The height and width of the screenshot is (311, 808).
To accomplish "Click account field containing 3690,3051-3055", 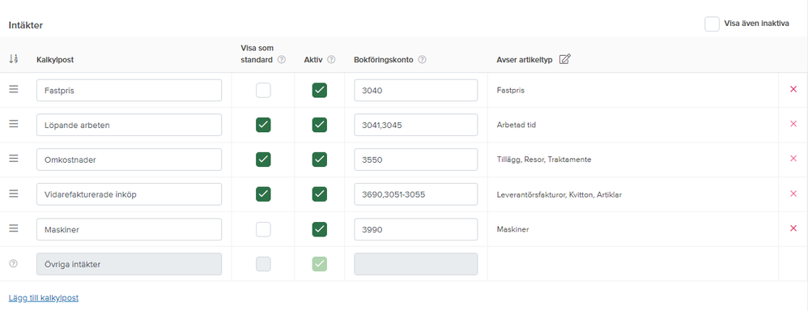I will [416, 194].
